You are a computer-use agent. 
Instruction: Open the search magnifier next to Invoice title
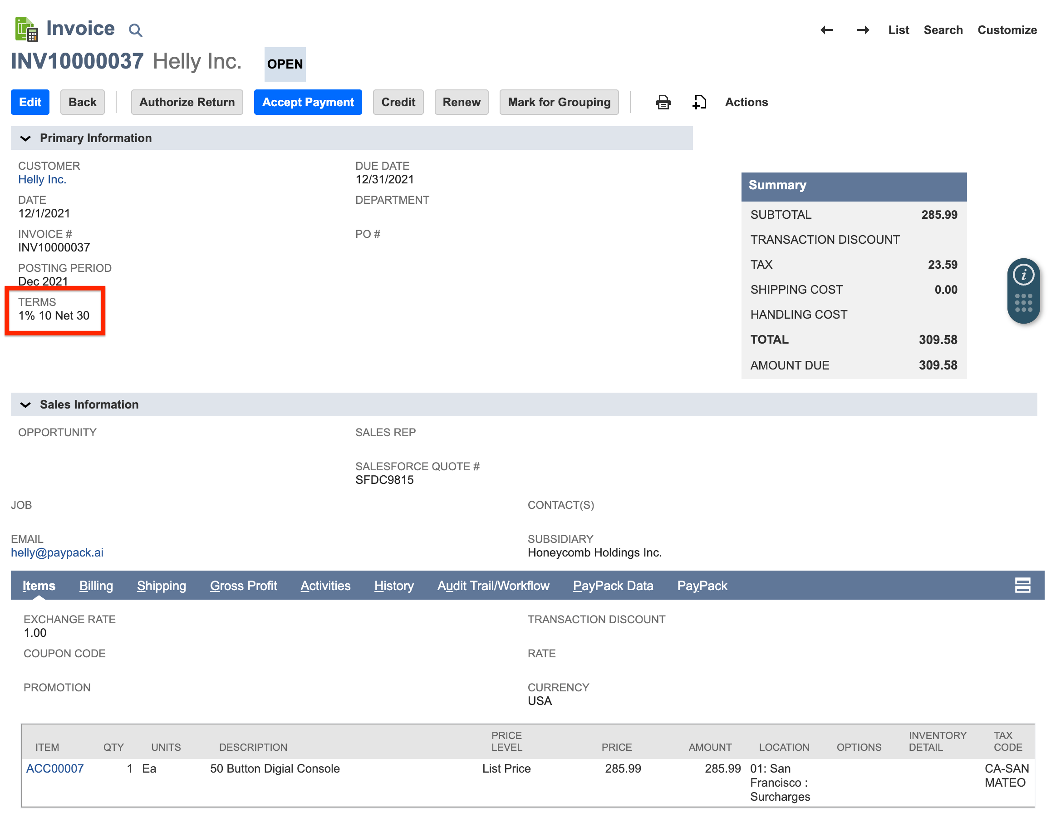(135, 30)
